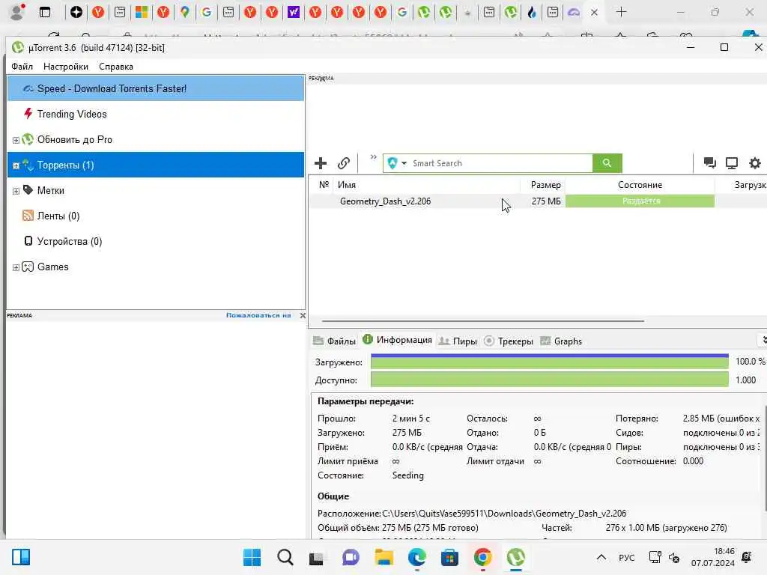This screenshot has height=575, width=767.
Task: Click the 275 МБ size cell
Action: [546, 201]
